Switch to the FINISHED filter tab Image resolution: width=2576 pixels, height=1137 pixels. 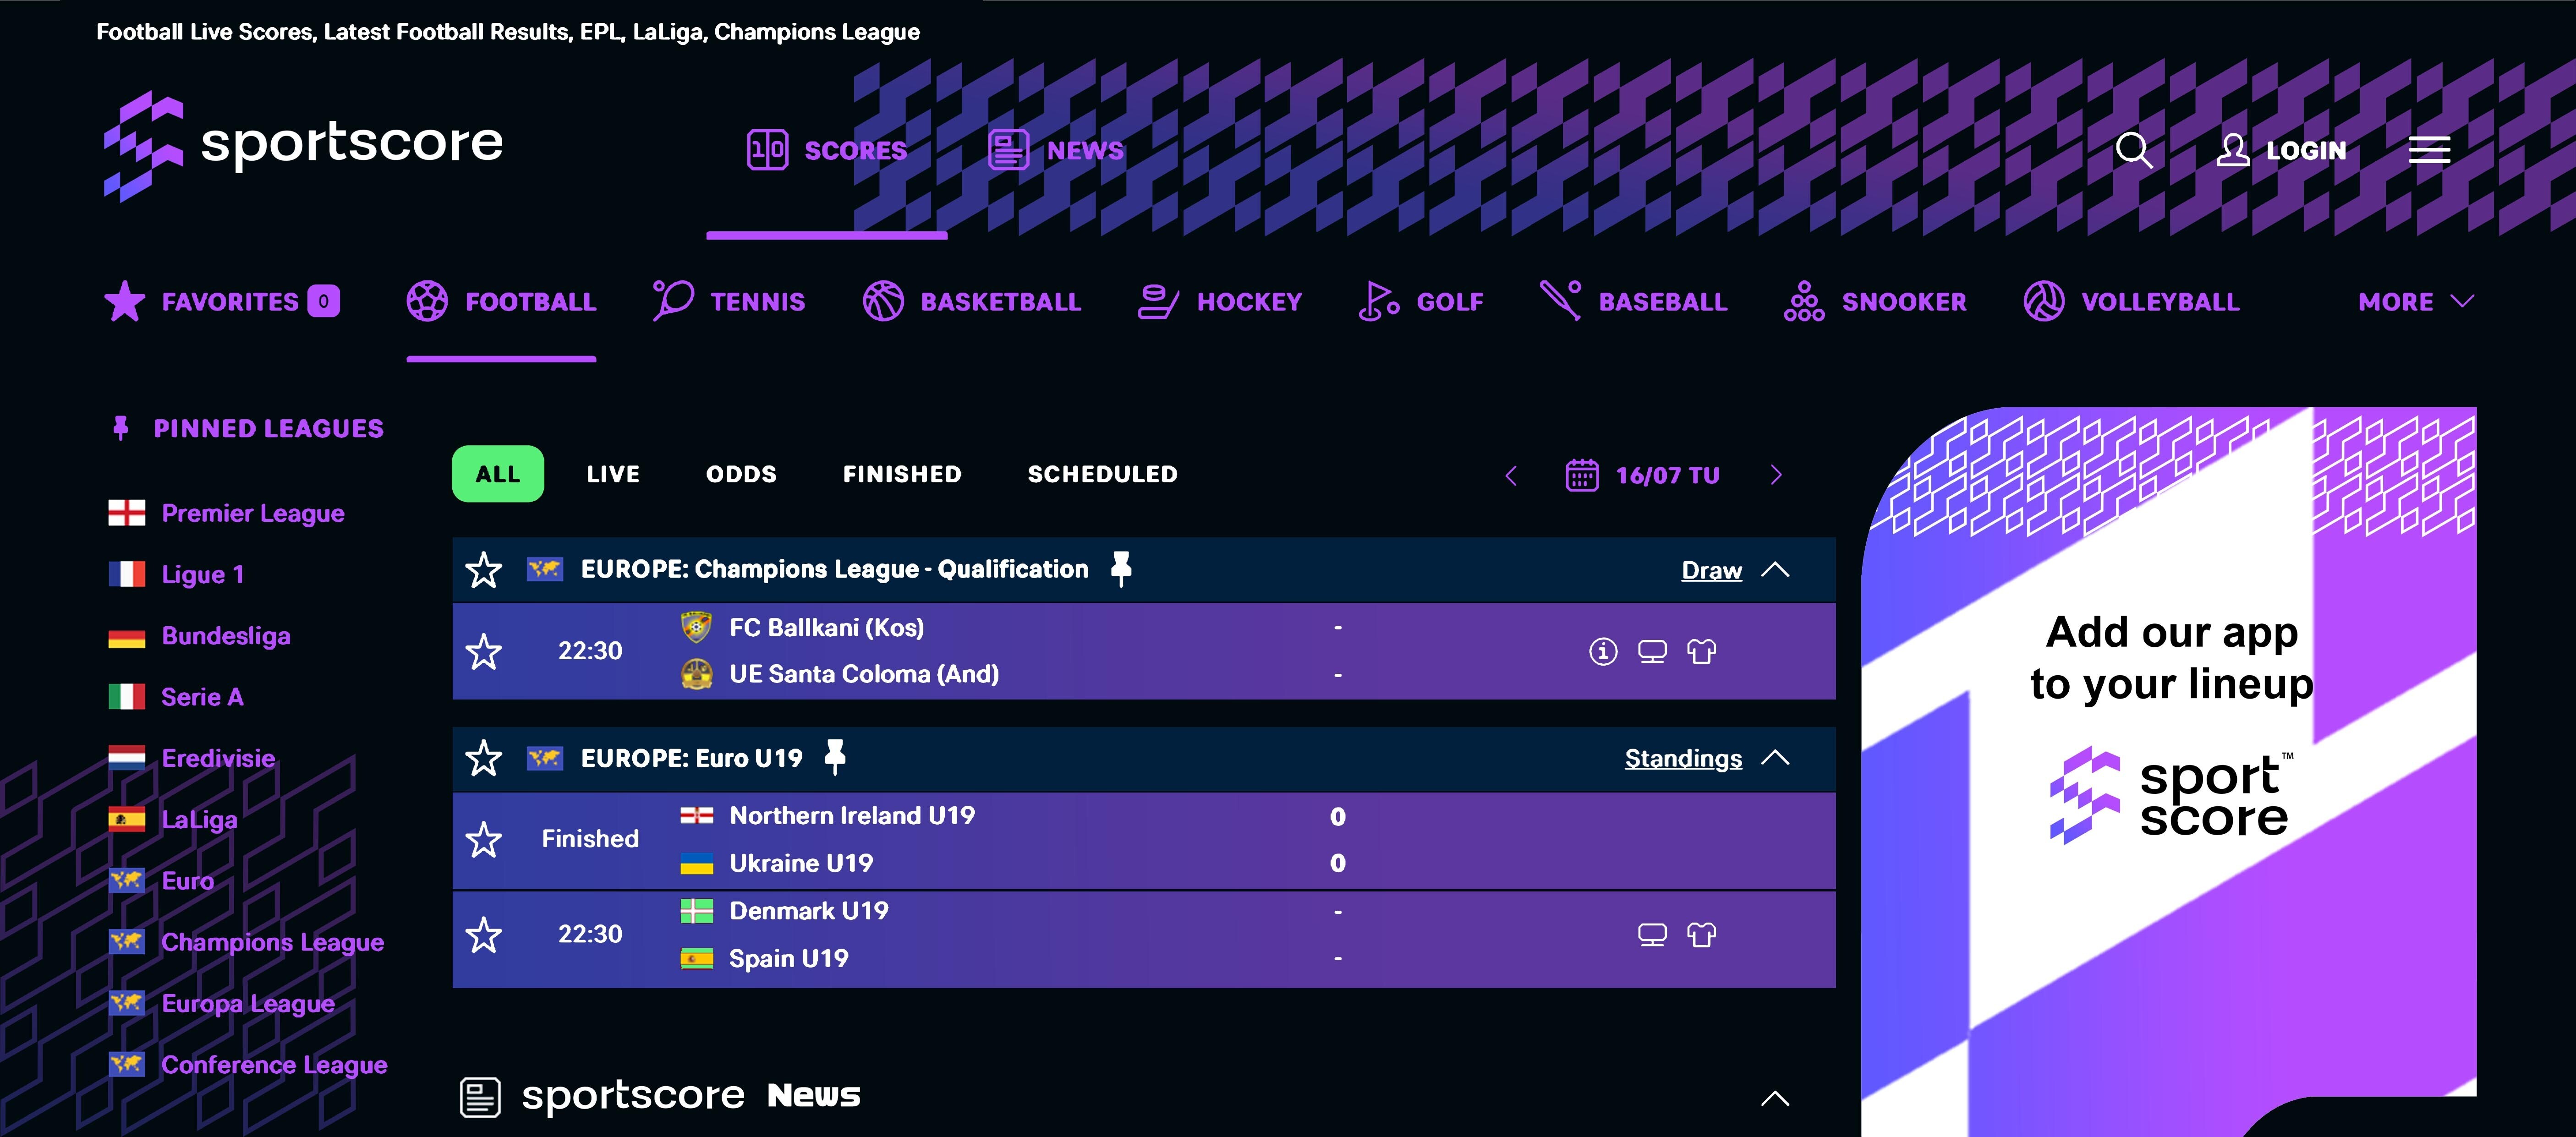tap(902, 474)
